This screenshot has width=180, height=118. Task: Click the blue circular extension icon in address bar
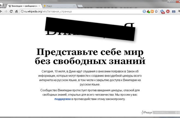click(144, 11)
